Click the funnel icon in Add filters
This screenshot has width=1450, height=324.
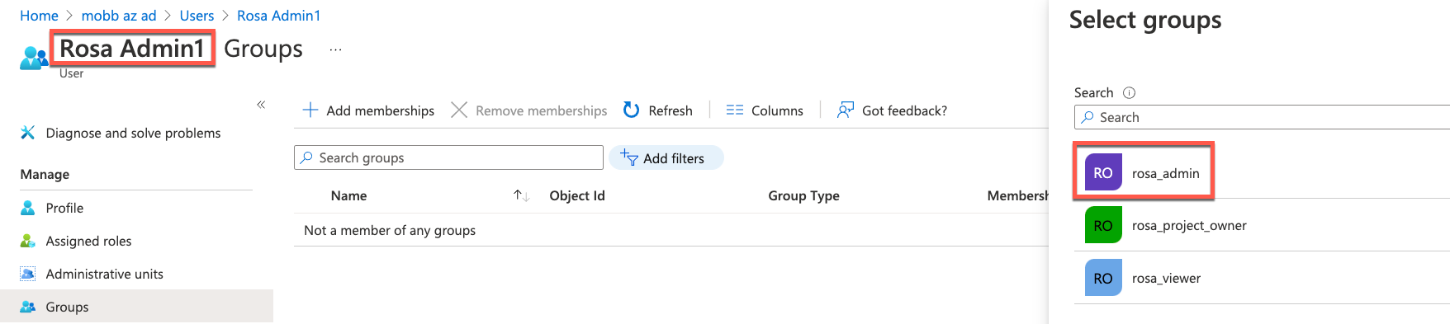(629, 157)
